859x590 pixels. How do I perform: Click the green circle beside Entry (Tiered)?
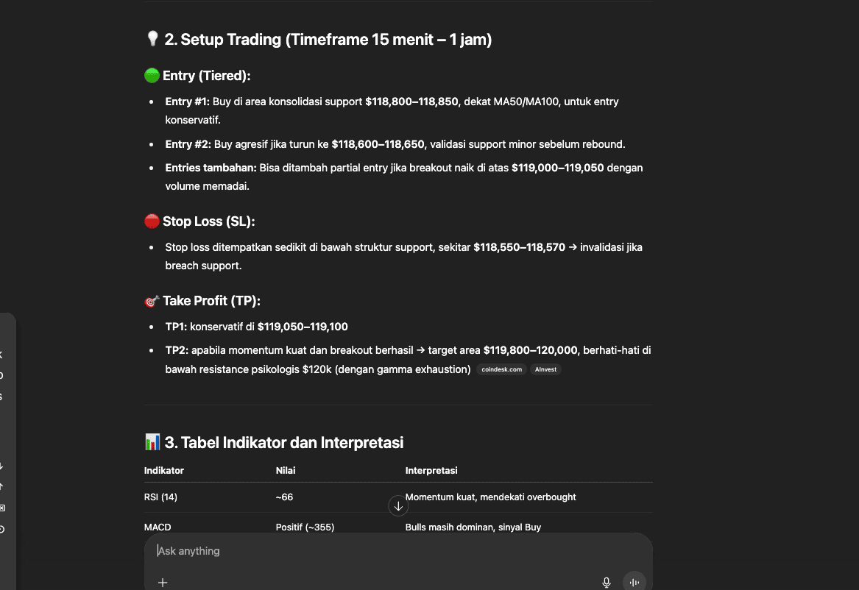pos(152,76)
